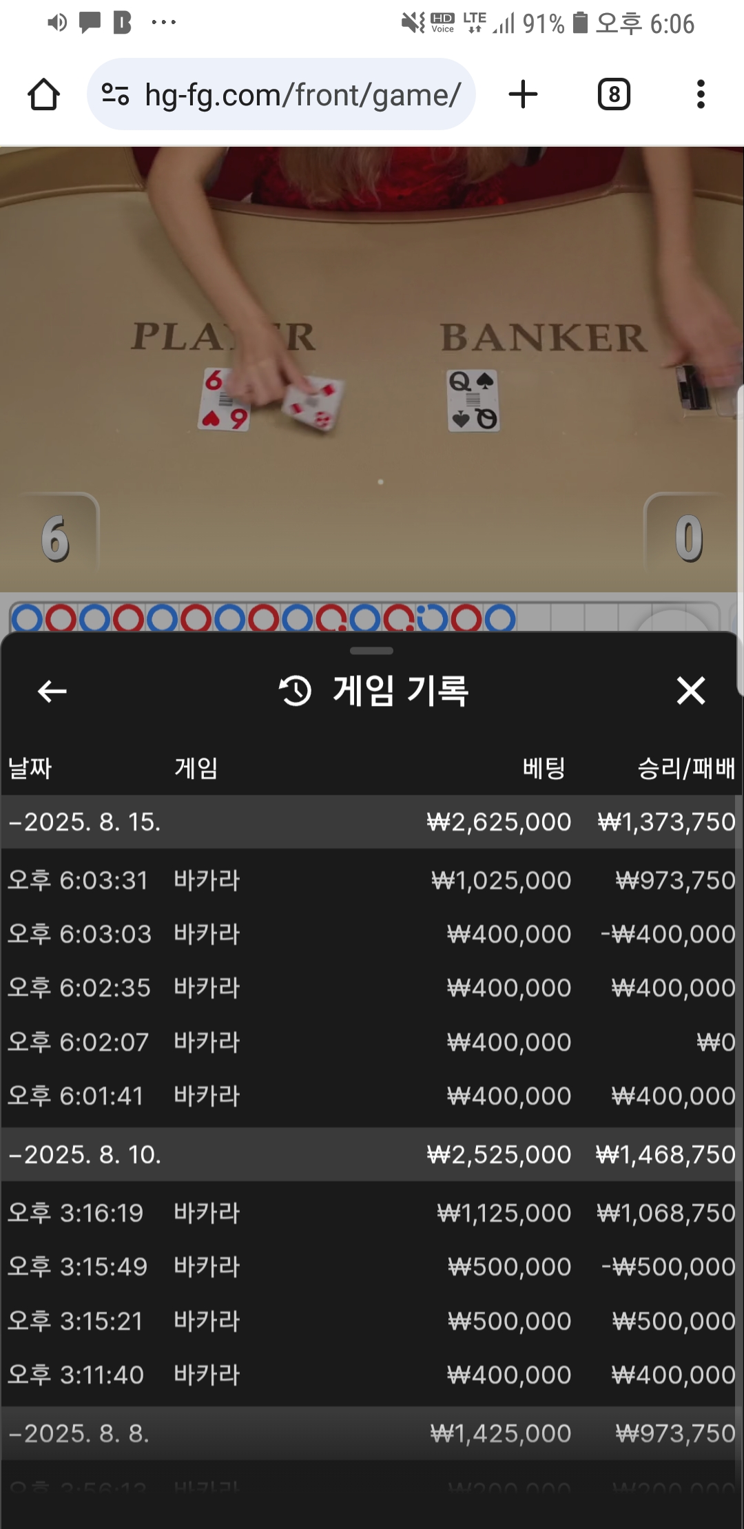Select the 오후 3:15:49 losing bet row

pos(372,1267)
